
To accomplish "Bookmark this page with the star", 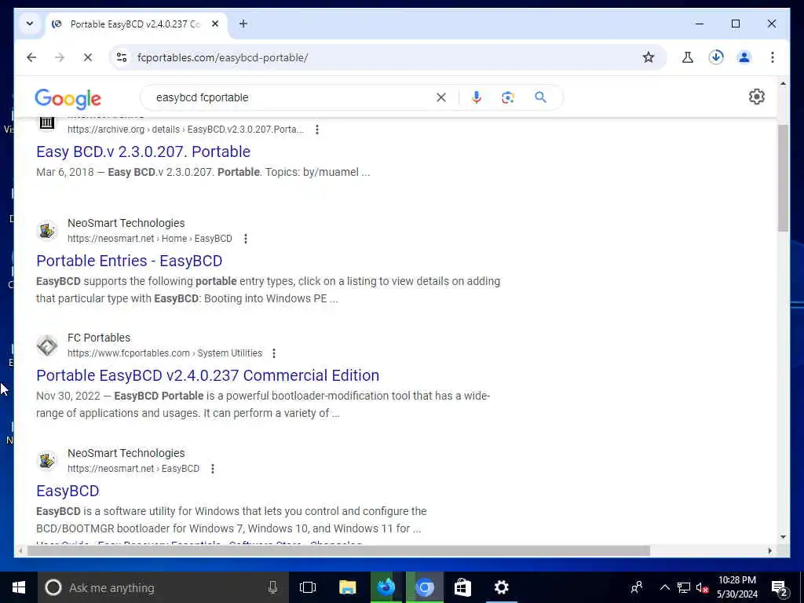I will tap(648, 57).
